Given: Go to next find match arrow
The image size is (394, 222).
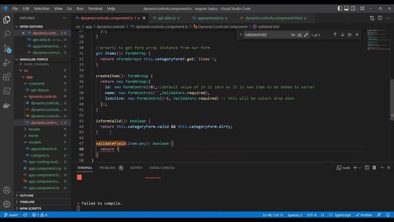Looking at the screenshot, I should pyautogui.click(x=342, y=35).
